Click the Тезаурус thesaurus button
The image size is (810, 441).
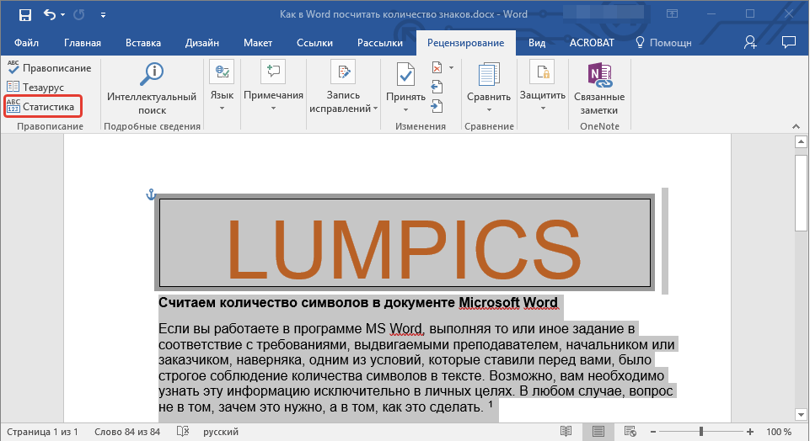point(36,88)
